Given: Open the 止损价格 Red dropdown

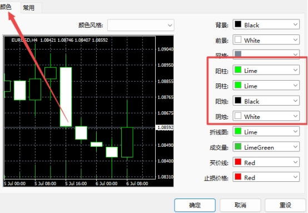Looking at the screenshot, I should (x=266, y=177).
